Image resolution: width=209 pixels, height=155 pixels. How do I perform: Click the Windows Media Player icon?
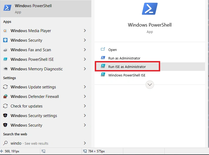5,31
